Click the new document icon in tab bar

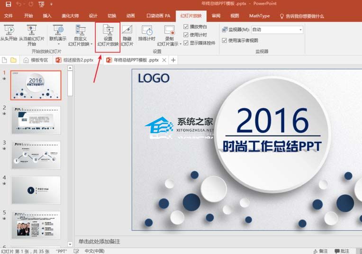(4, 60)
